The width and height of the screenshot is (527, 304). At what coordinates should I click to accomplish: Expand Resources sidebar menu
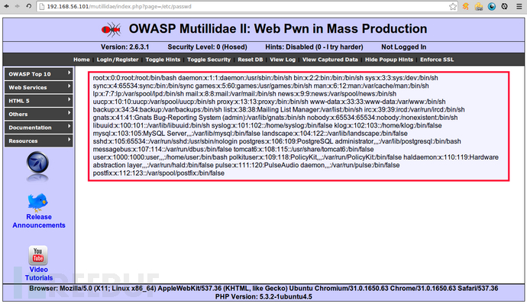[39, 141]
